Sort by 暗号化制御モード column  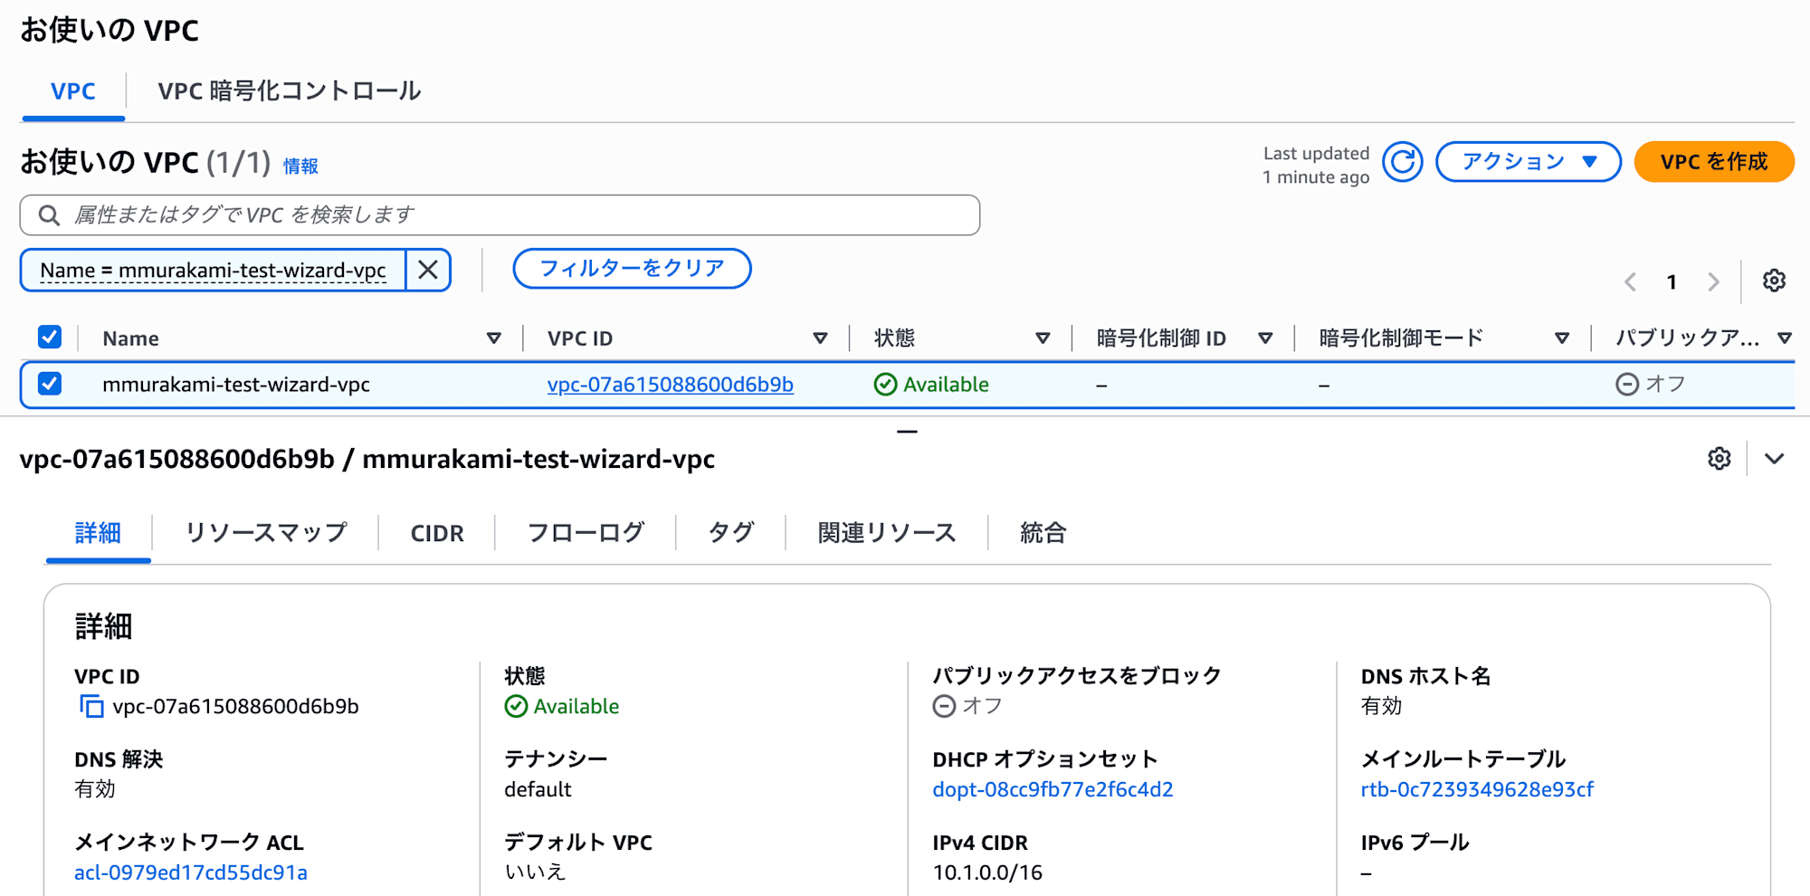(1562, 338)
